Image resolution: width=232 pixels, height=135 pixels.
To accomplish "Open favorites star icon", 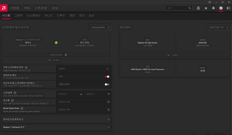I will click(x=206, y=8).
